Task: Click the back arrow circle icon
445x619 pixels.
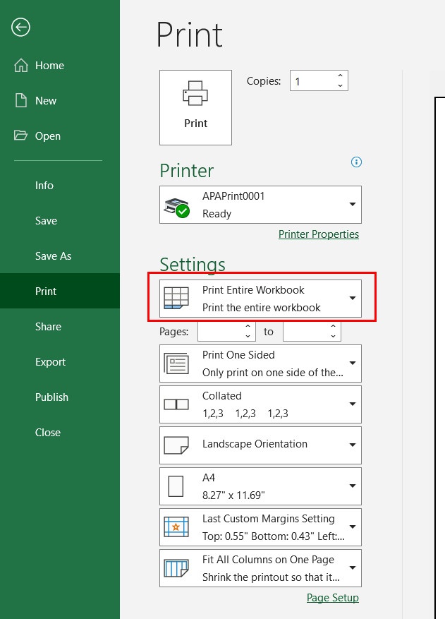Action: (20, 28)
